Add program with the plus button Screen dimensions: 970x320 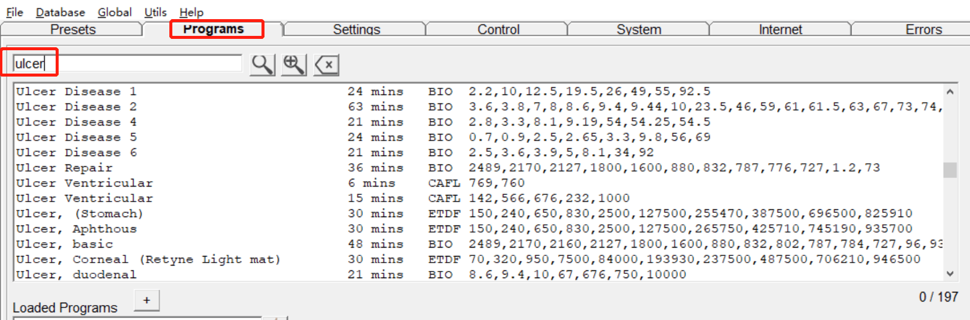point(147,300)
